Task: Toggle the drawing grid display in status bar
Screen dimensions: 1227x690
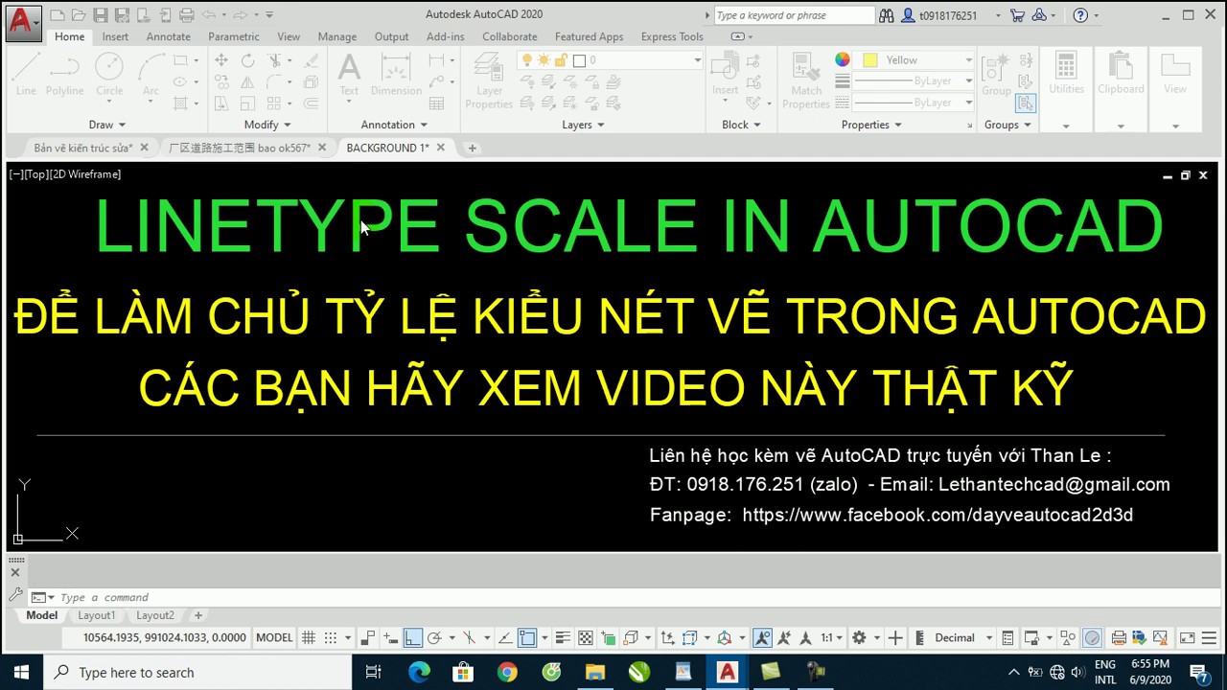Action: point(309,638)
